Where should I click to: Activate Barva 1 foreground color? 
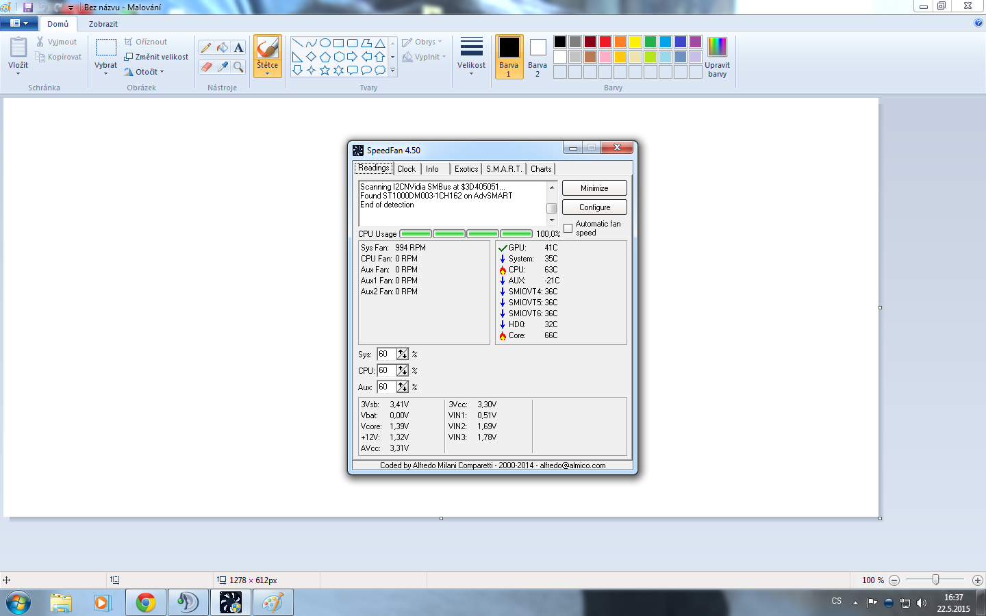click(x=509, y=57)
